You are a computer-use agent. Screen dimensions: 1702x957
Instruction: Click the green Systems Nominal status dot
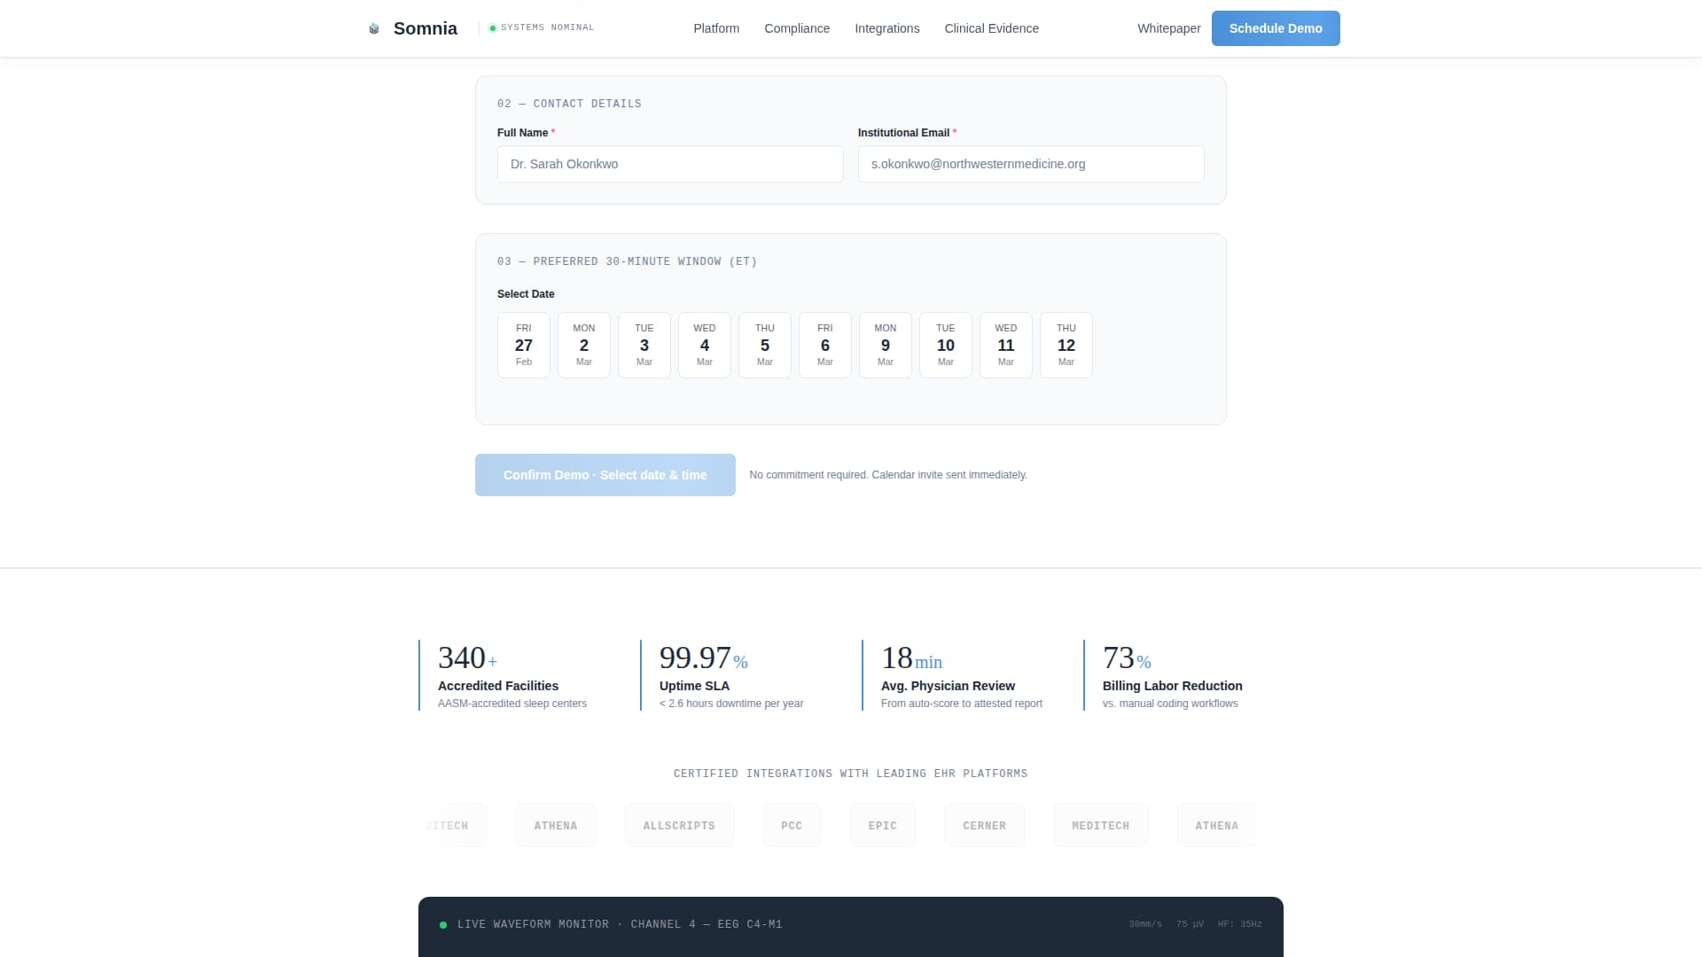click(493, 28)
